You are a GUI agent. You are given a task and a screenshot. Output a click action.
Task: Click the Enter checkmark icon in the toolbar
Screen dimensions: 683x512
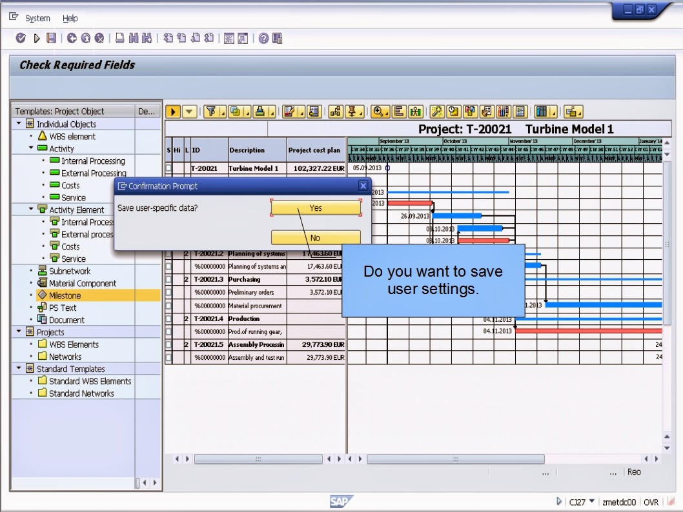[x=20, y=37]
